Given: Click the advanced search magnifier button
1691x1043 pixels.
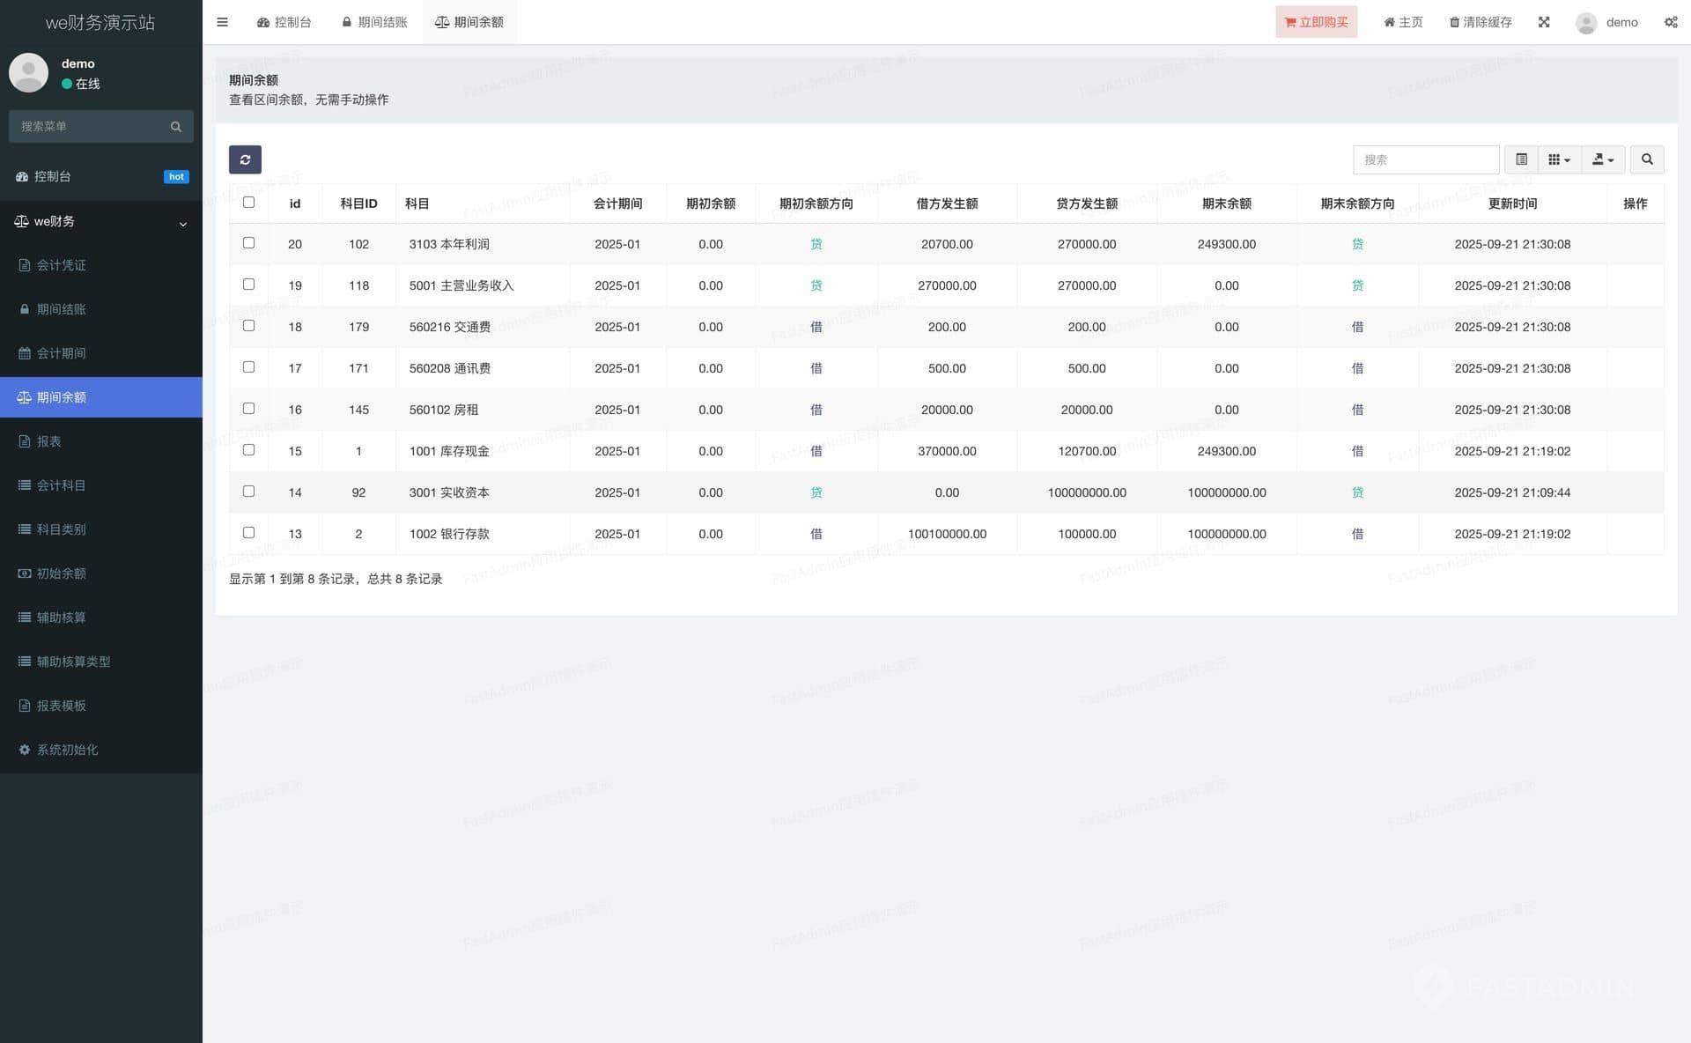Looking at the screenshot, I should pos(1646,159).
